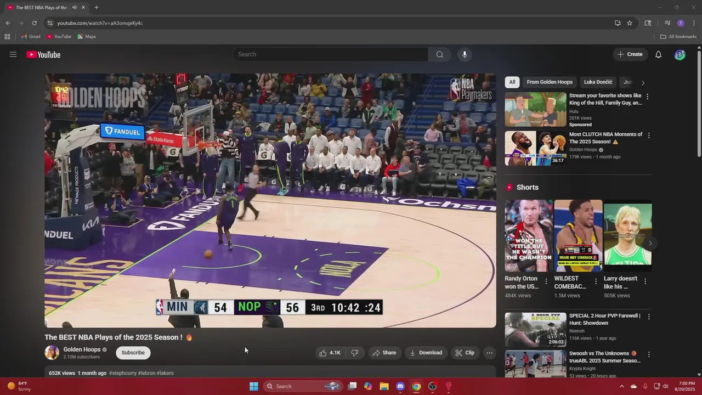Open Maps bookmark
This screenshot has width=702, height=395.
coord(87,37)
